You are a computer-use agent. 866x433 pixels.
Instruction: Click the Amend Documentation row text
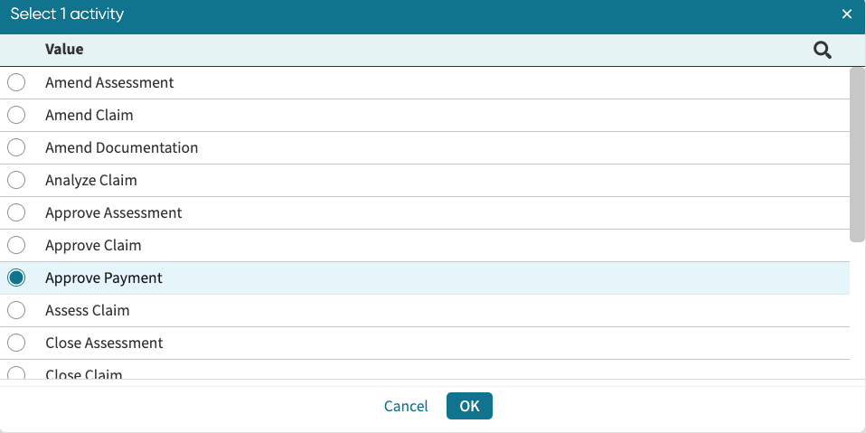[121, 148]
